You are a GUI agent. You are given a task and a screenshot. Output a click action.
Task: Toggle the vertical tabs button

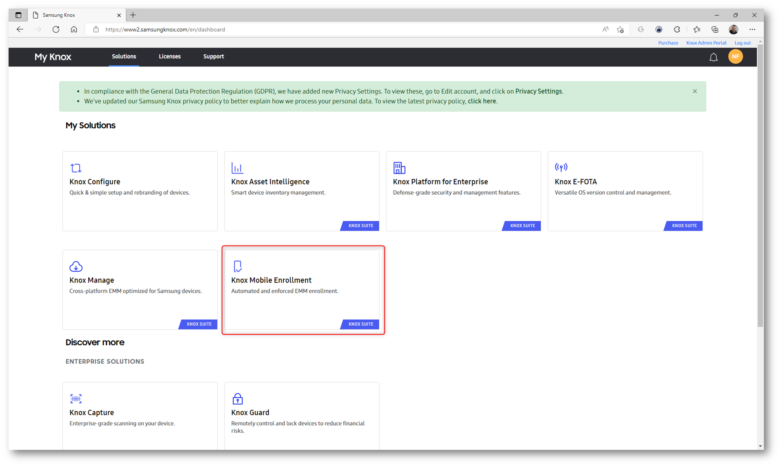coord(18,15)
